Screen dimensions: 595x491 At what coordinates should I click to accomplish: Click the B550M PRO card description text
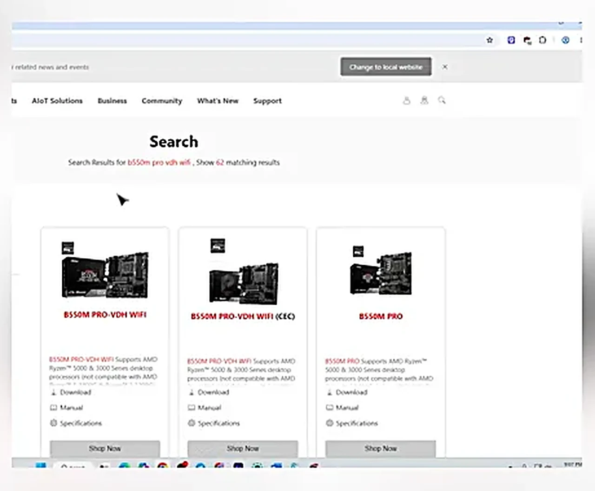pyautogui.click(x=379, y=371)
